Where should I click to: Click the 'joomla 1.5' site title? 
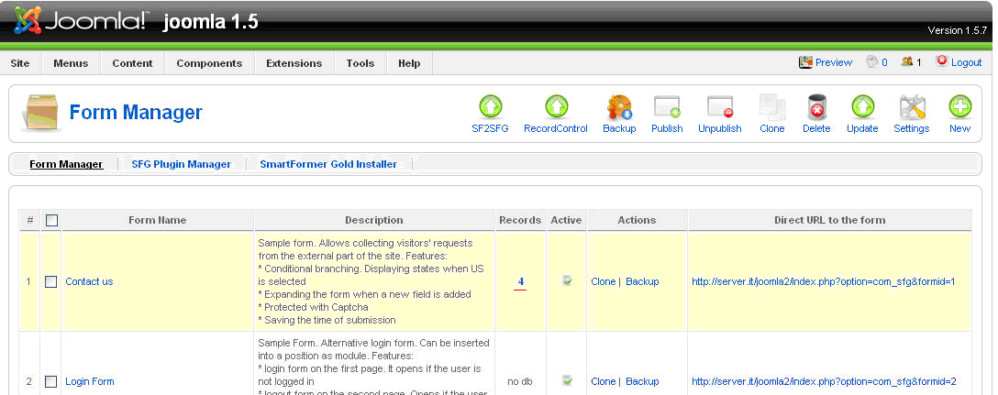[211, 22]
